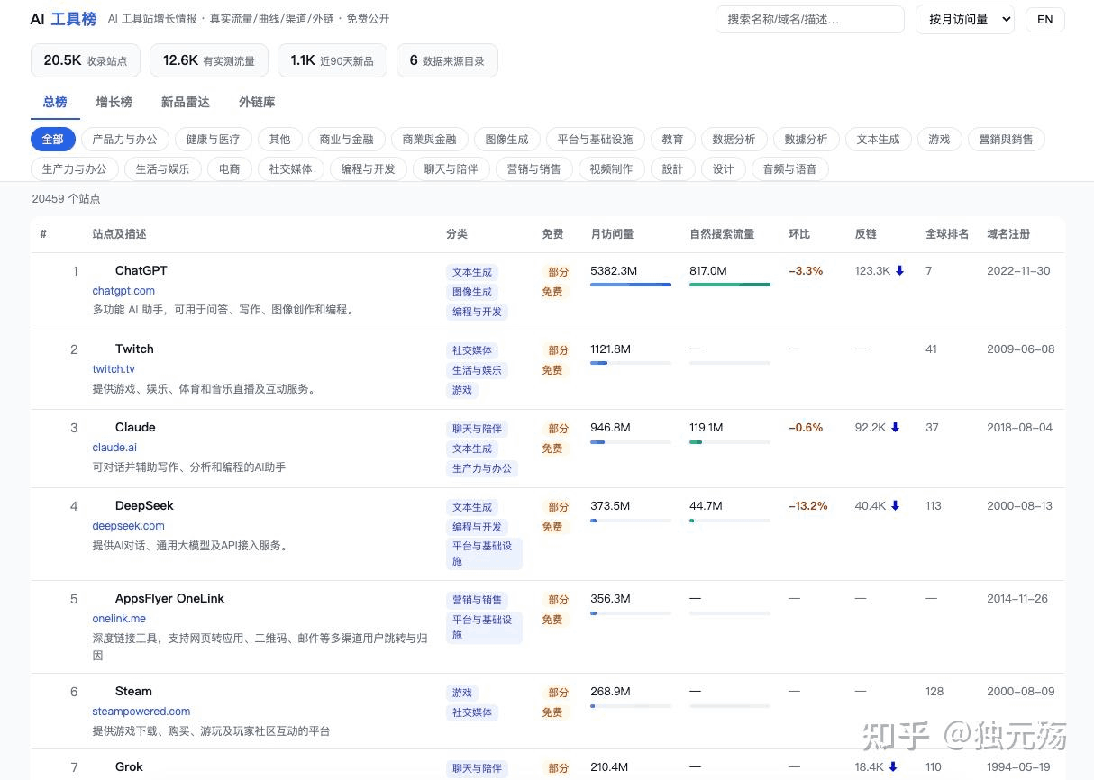Screen dimensions: 1094x780
Task: Click the 域名注册 column header
Action: coord(1008,234)
